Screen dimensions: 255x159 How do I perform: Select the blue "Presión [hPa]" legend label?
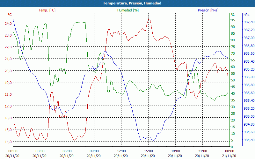pos(208,10)
